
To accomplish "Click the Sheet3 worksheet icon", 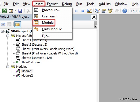I will [x=18, y=49].
